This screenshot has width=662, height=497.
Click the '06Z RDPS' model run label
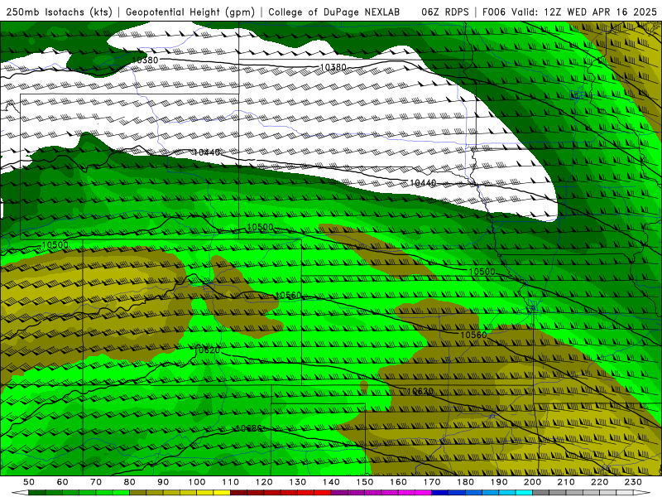(x=445, y=12)
